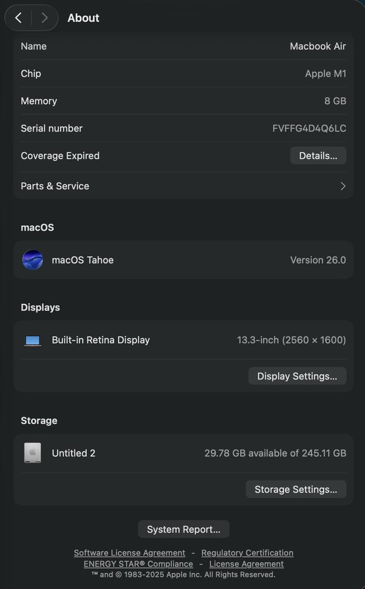This screenshot has height=589, width=365.
Task: Expand Parts & Service chevron
Action: click(x=343, y=186)
